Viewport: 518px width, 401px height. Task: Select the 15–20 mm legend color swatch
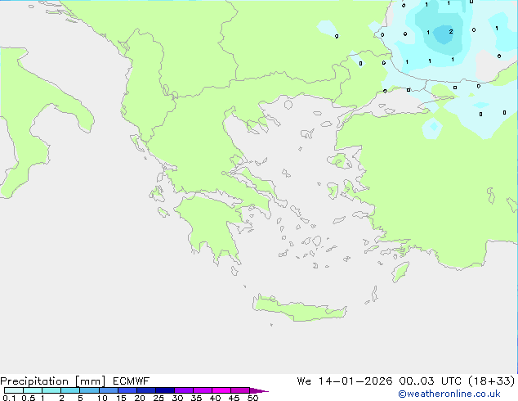coord(127,390)
